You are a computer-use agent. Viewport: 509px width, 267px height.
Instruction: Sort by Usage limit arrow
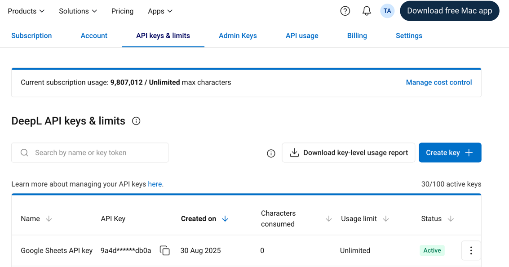tap(386, 219)
